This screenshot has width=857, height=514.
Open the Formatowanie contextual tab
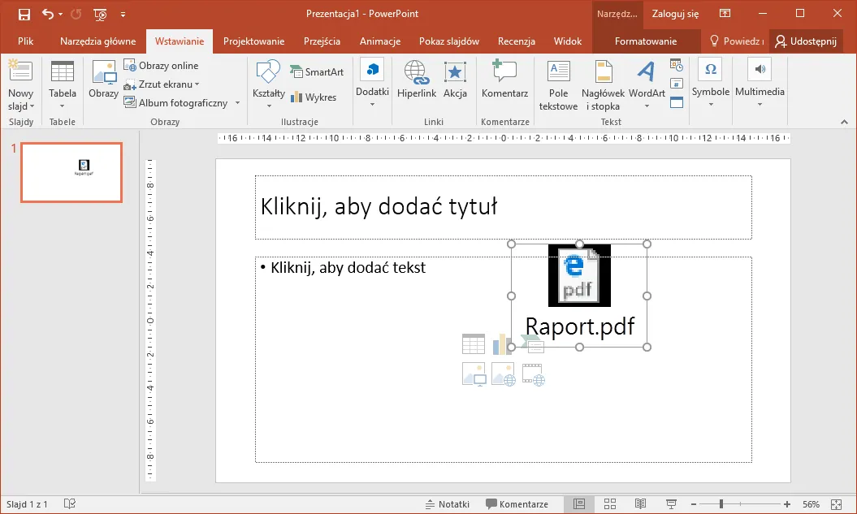[x=646, y=41]
